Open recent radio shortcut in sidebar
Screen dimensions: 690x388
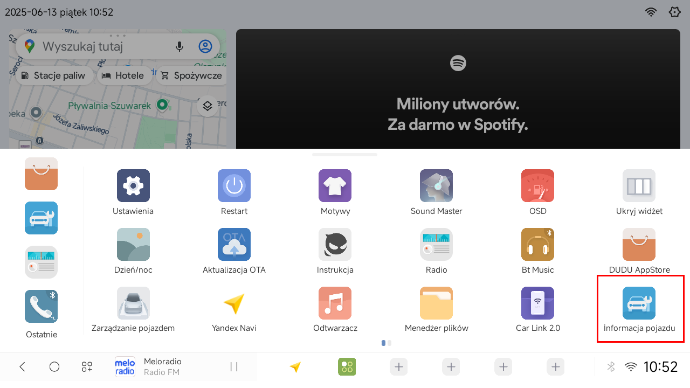(41, 262)
